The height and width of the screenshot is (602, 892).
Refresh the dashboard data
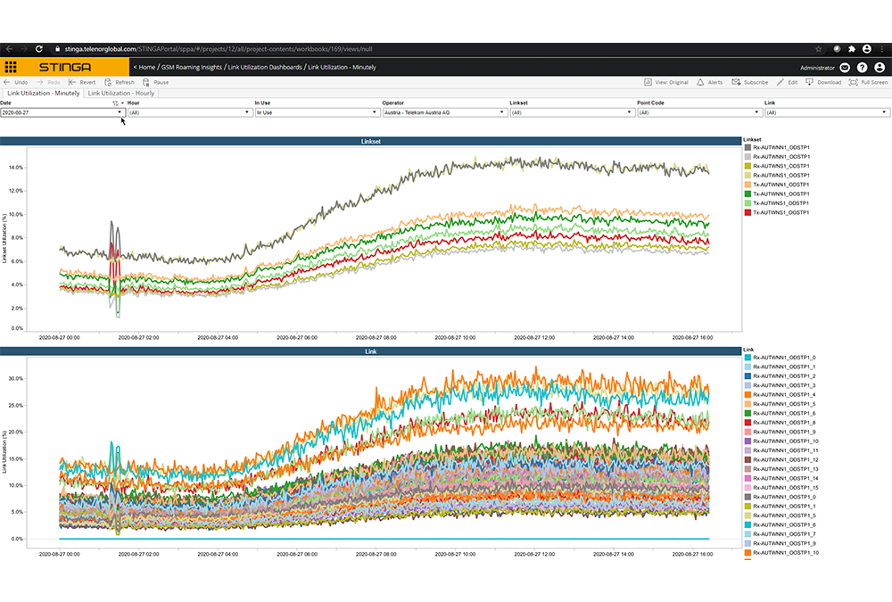120,83
